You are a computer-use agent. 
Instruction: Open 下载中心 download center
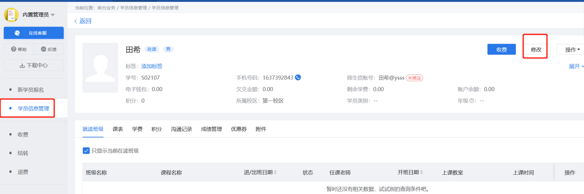click(x=34, y=65)
